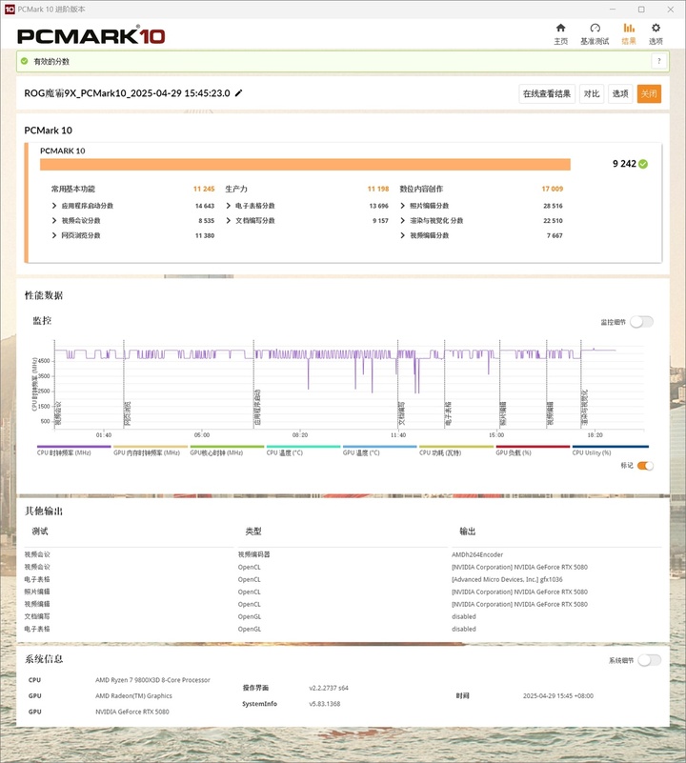
Task: Click the 生产力 score 11 198
Action: coord(378,189)
